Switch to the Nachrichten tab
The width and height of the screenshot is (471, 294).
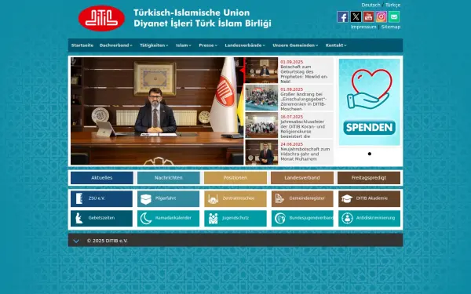pyautogui.click(x=169, y=178)
